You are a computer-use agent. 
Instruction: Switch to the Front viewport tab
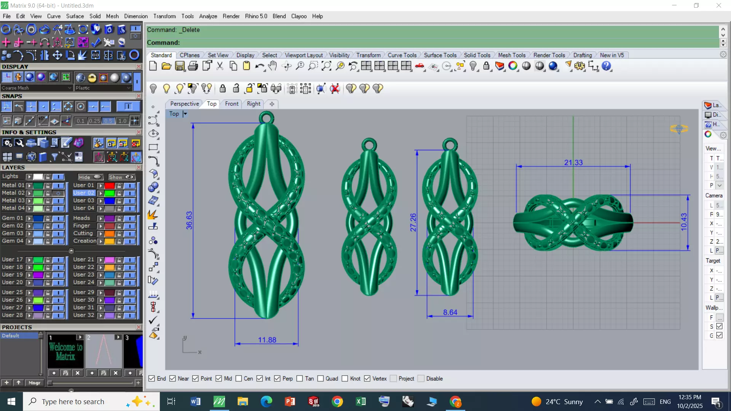click(231, 104)
